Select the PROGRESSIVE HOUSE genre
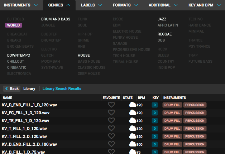 [131, 50]
